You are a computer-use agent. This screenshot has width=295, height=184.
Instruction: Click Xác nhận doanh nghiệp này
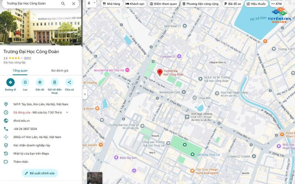tap(32, 145)
